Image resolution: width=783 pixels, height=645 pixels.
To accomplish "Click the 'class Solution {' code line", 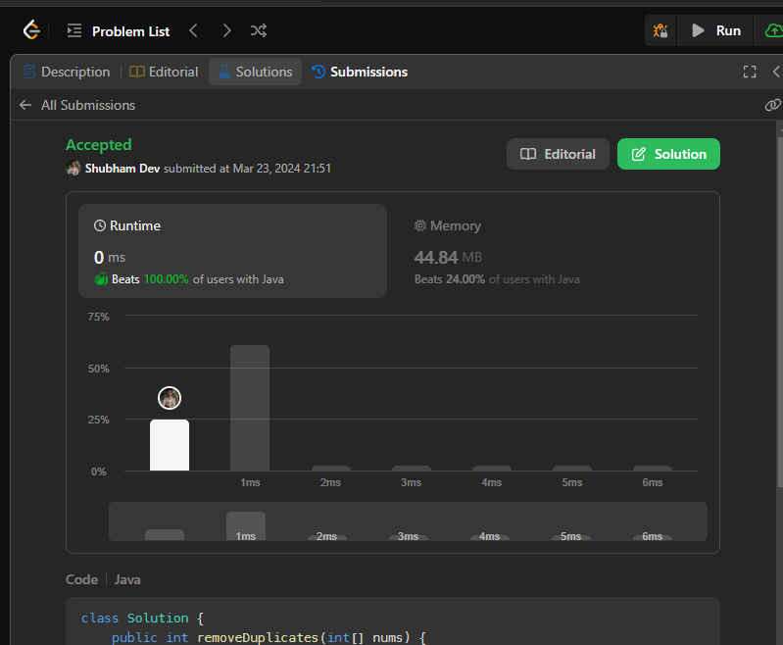I will (142, 618).
